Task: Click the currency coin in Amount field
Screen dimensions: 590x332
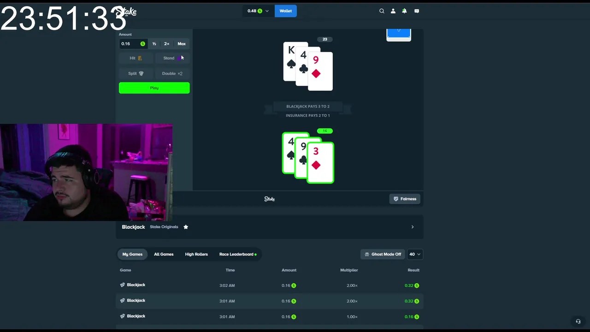Action: (142, 44)
